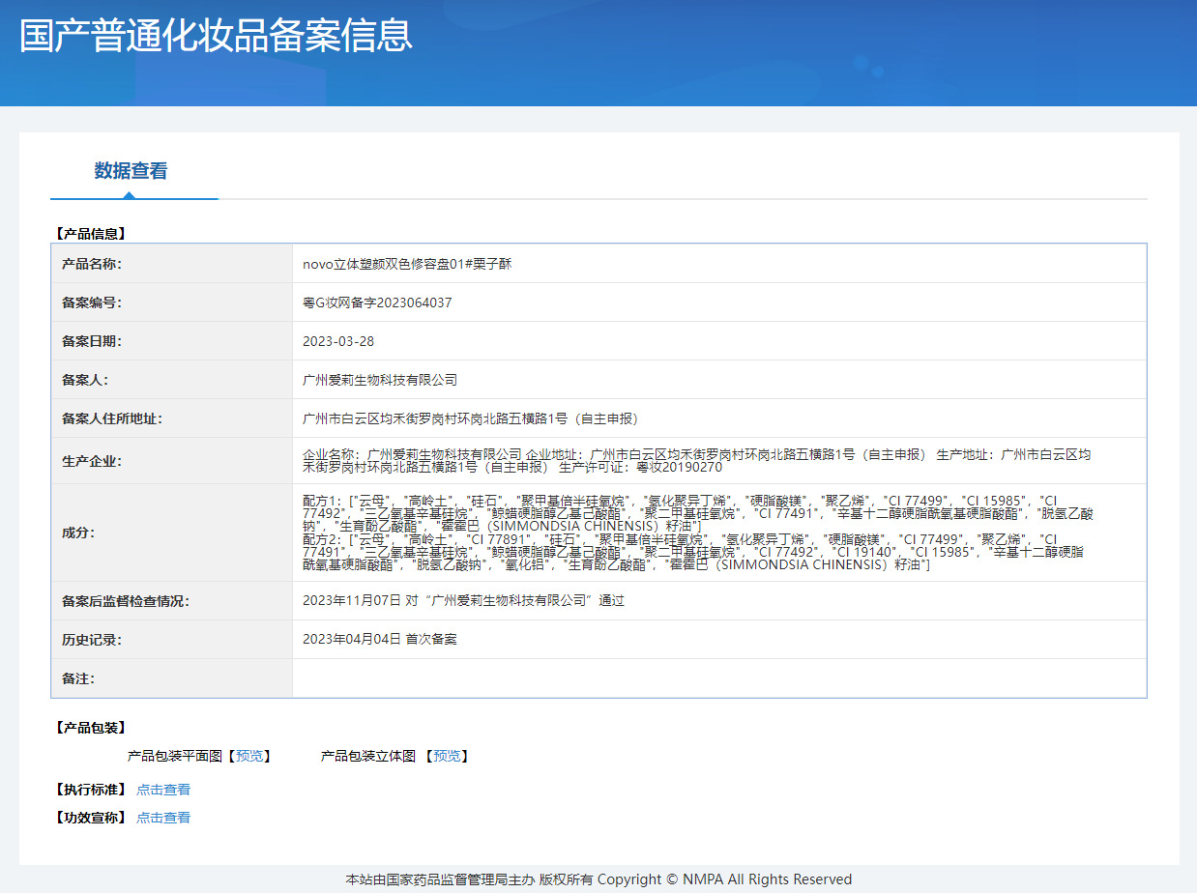
Task: Select product name novo立体塑颜双色修容盘01#栗子酥
Action: [407, 264]
